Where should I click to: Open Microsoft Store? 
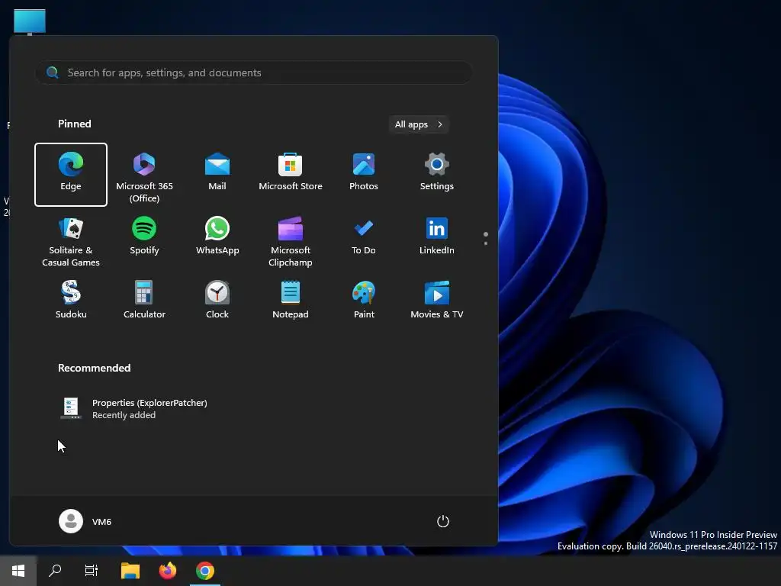(x=291, y=175)
